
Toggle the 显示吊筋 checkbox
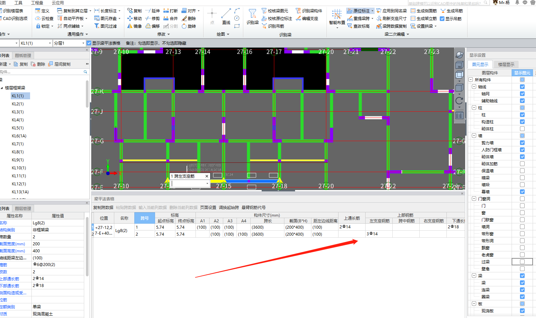click(x=442, y=19)
